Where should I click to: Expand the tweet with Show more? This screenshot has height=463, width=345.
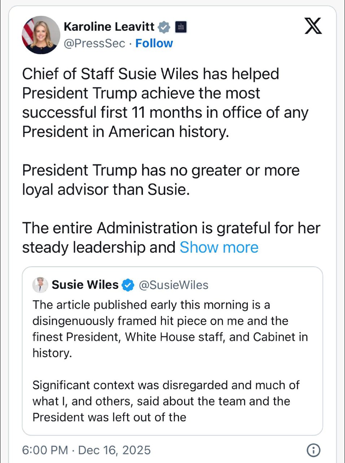click(219, 247)
